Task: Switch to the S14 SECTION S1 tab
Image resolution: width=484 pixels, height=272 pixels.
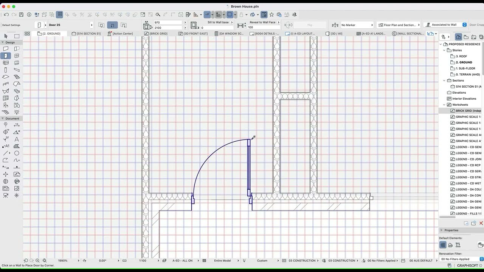Action: click(x=86, y=34)
